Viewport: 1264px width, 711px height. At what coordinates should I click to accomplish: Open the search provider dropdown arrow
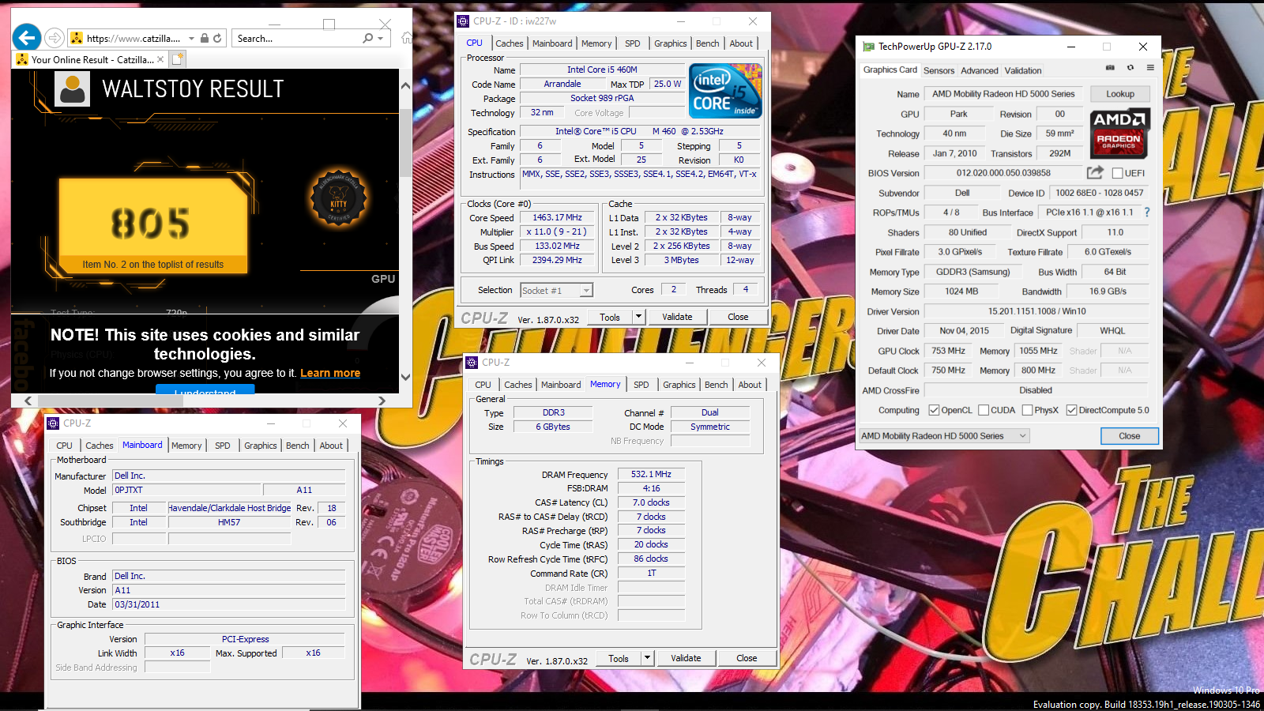381,38
